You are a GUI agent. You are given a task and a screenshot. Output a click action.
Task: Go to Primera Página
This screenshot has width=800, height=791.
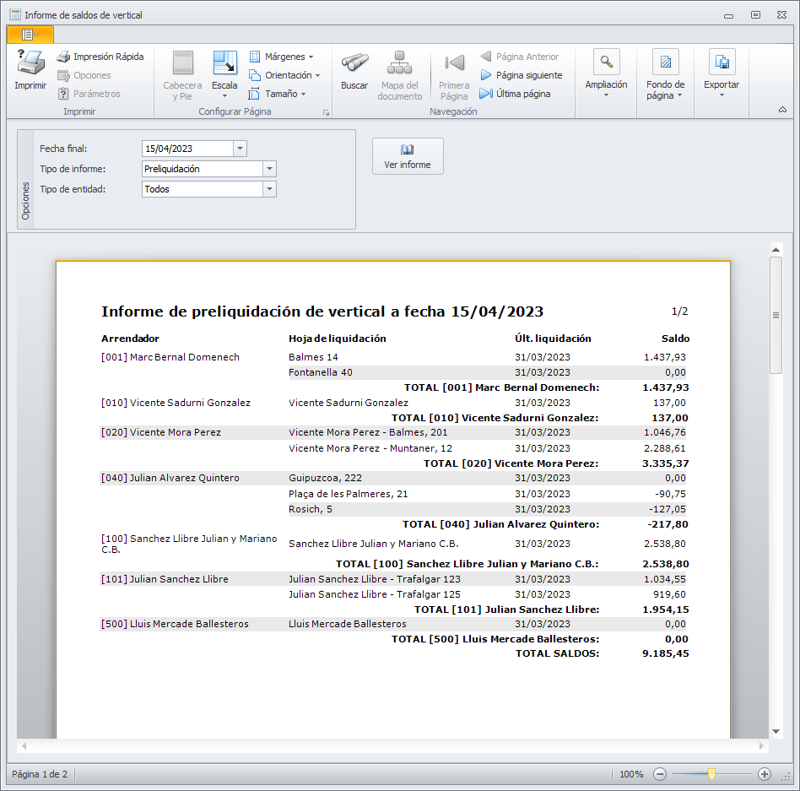[x=454, y=75]
